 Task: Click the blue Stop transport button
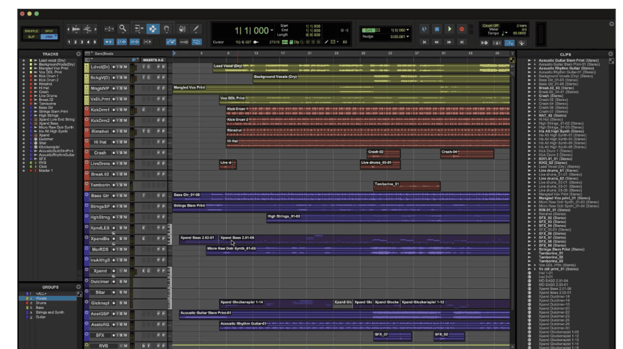point(437,29)
